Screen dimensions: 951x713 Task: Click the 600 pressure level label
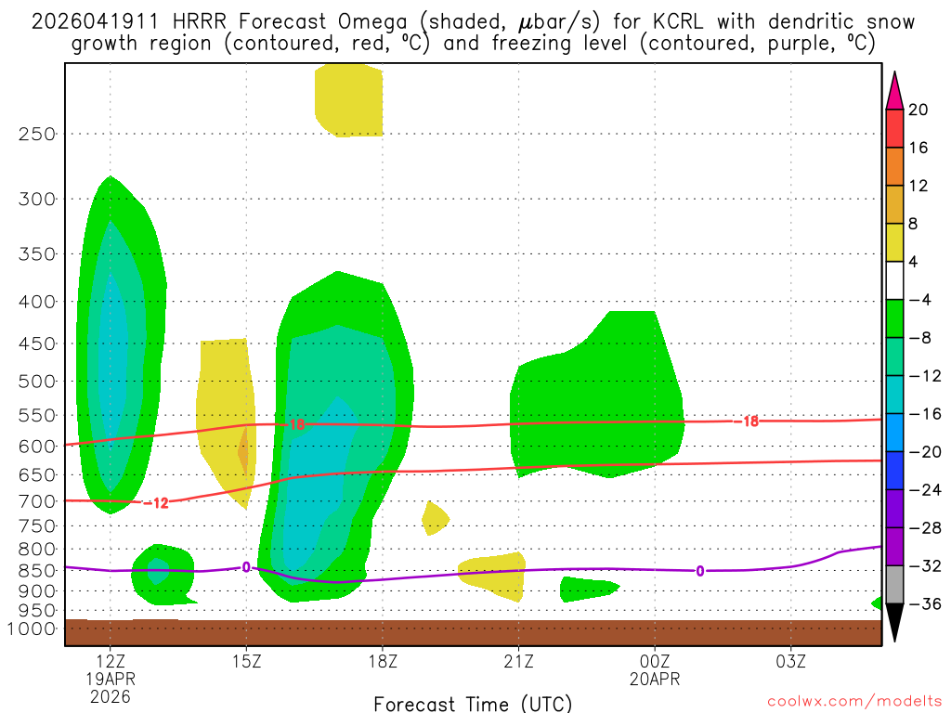(x=37, y=447)
